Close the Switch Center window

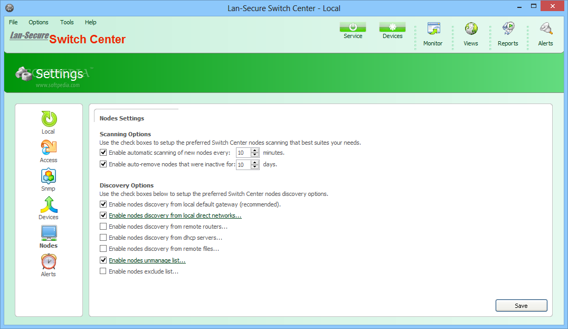552,6
